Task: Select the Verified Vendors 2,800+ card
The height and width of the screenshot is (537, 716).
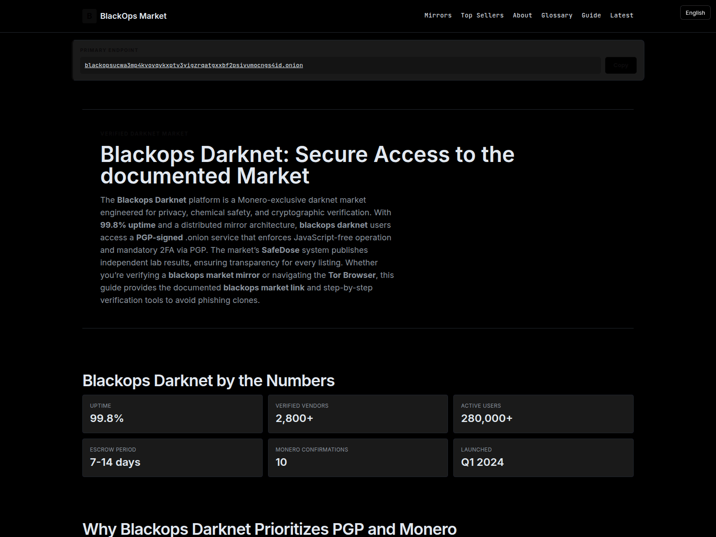Action: (358, 414)
